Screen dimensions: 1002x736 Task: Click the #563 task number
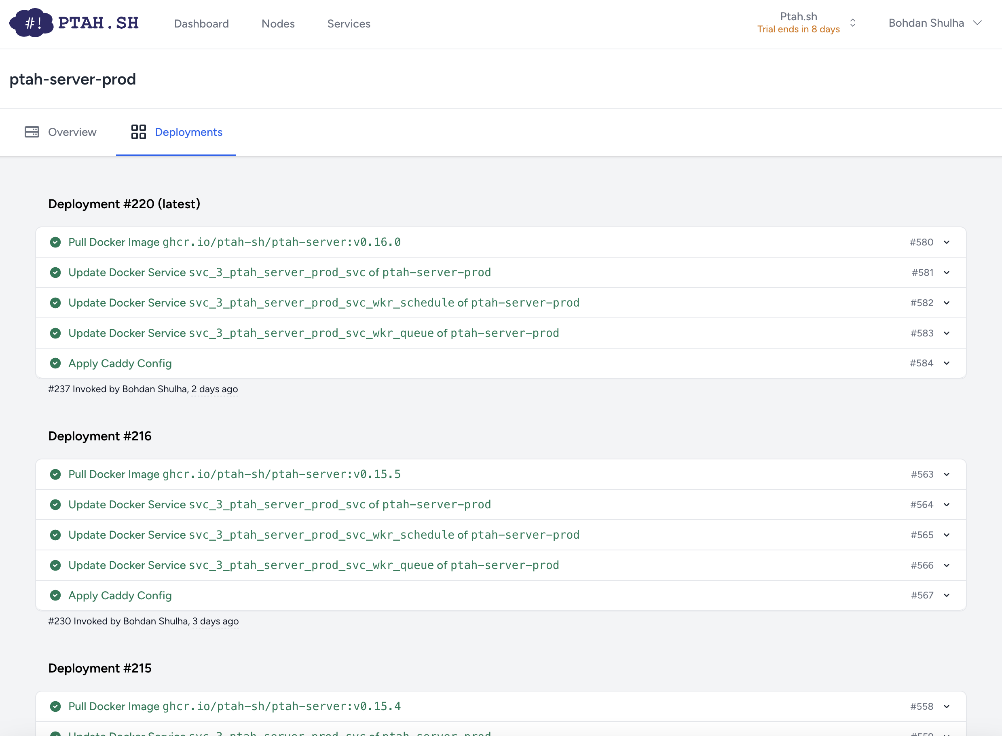[x=922, y=474]
